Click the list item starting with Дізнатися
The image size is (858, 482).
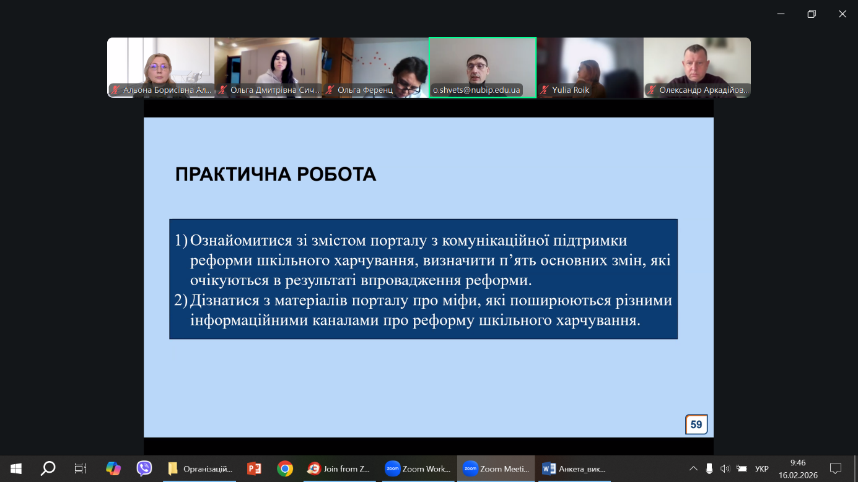coord(423,311)
